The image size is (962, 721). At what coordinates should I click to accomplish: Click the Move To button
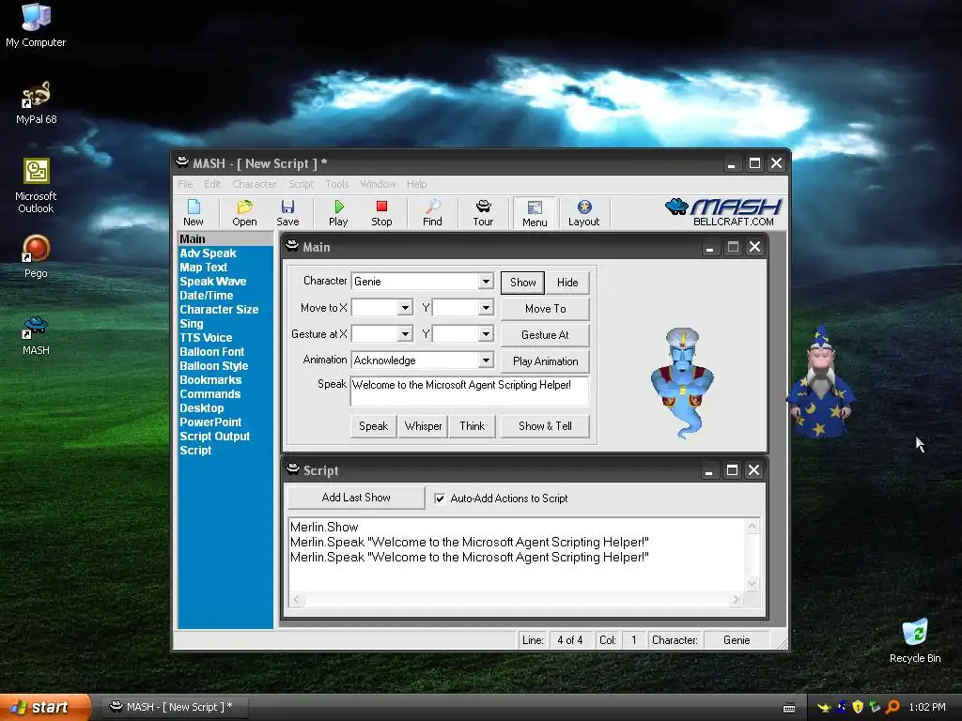546,308
